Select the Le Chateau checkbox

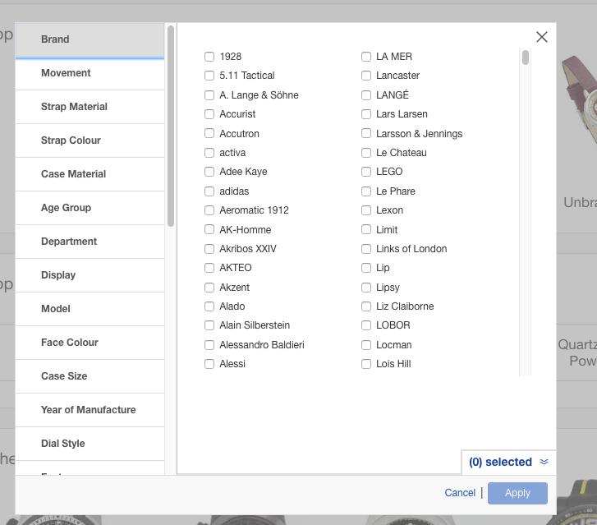tap(366, 153)
